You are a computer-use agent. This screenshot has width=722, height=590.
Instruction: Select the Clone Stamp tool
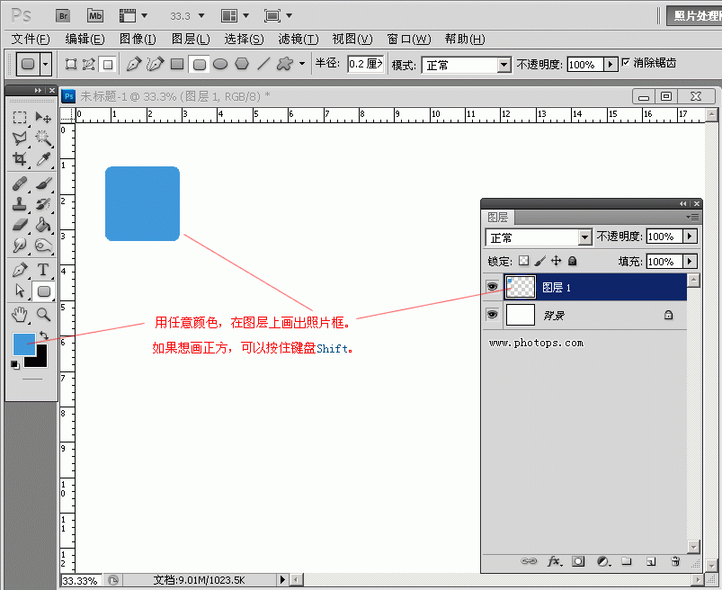pyautogui.click(x=20, y=204)
